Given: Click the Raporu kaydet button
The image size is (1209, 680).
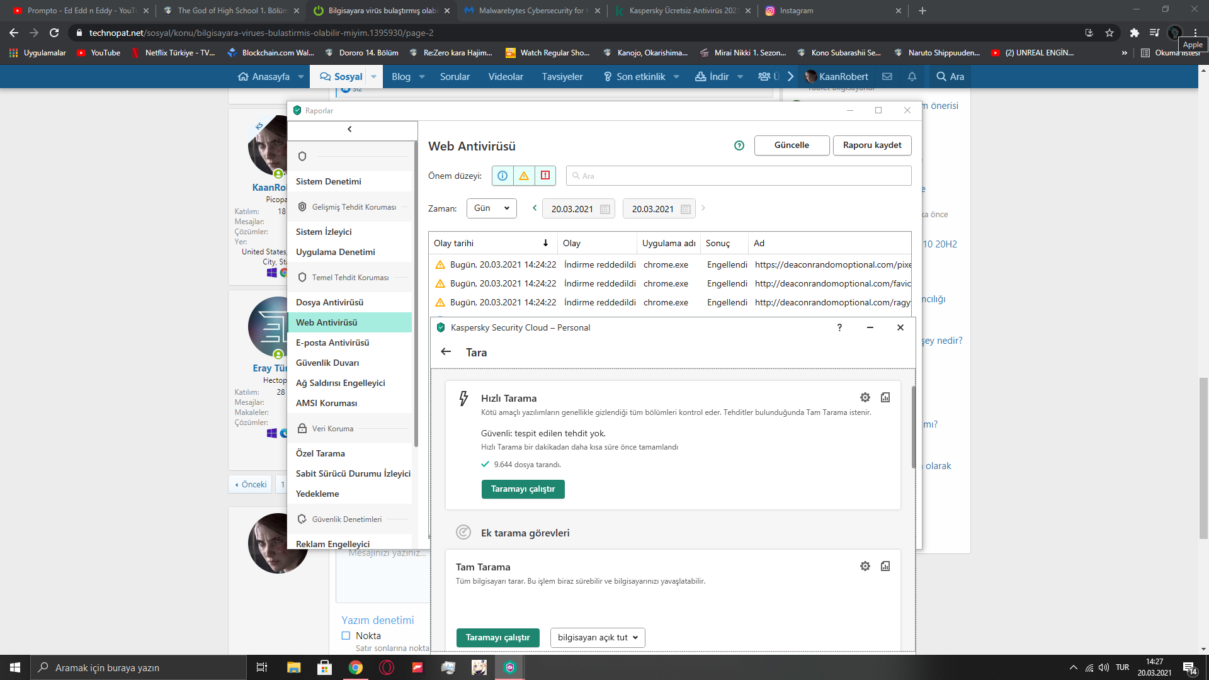Looking at the screenshot, I should click(871, 145).
